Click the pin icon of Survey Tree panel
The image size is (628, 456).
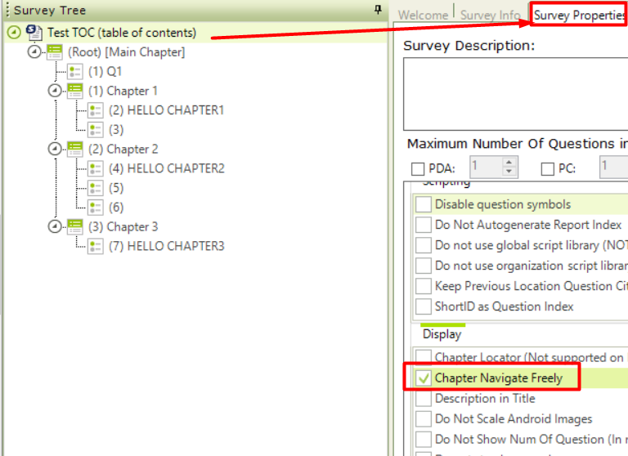(378, 10)
